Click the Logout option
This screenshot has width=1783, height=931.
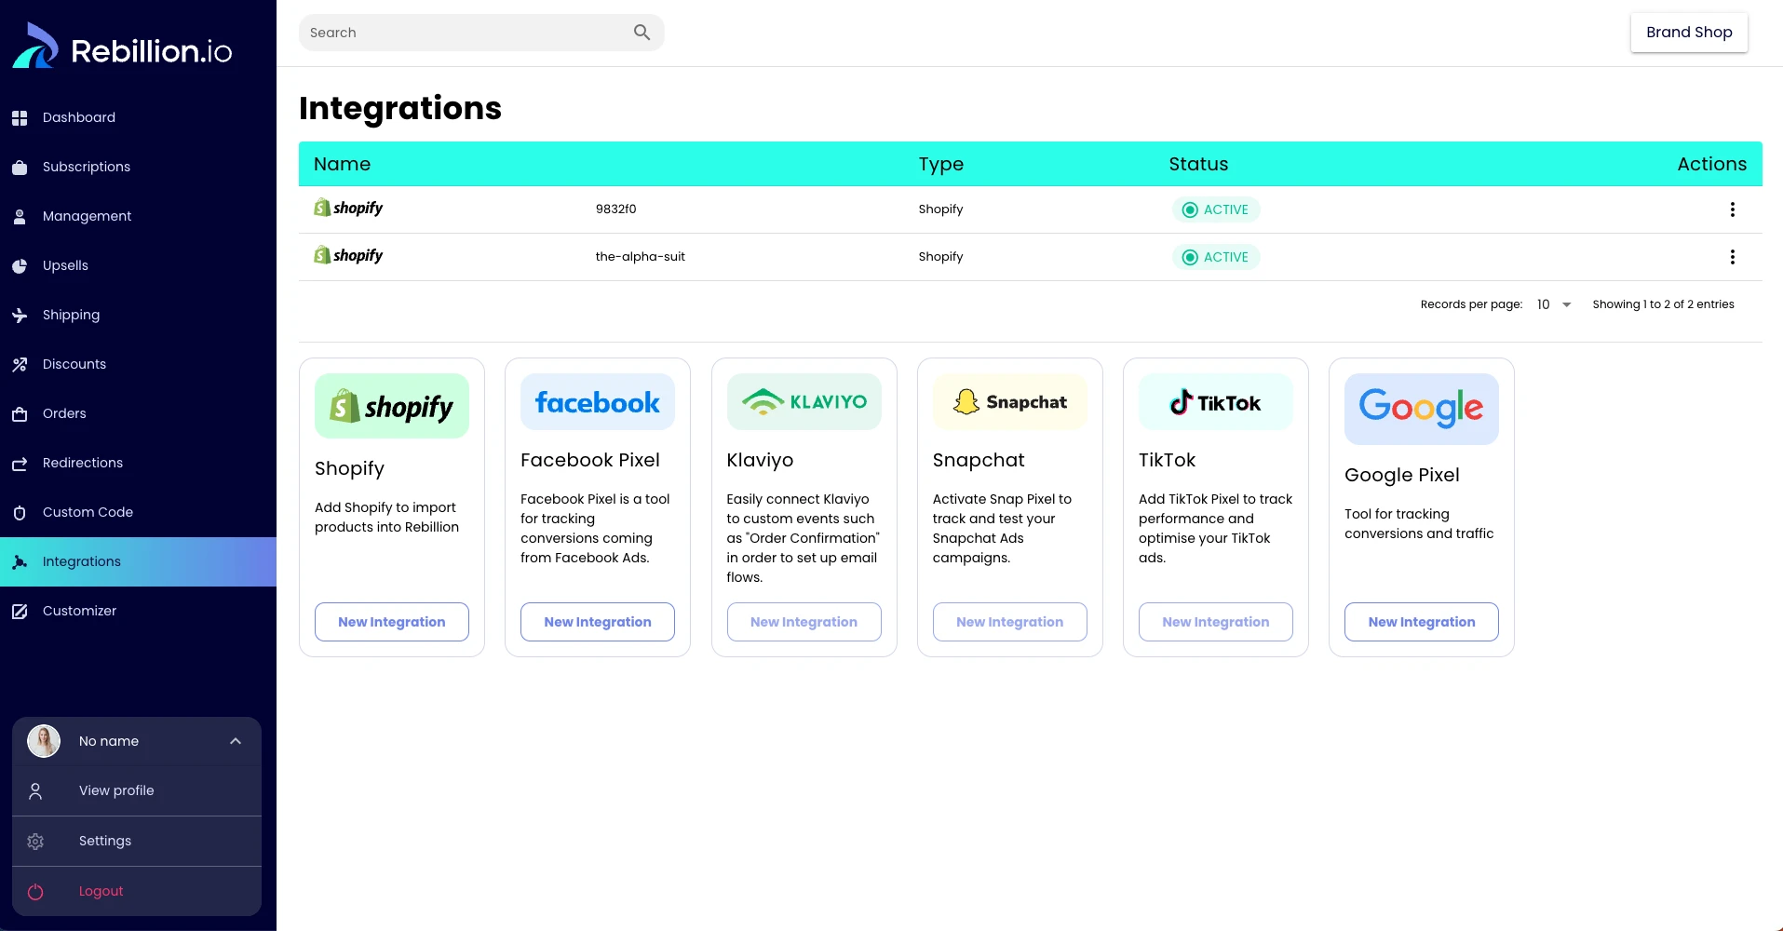(137, 891)
